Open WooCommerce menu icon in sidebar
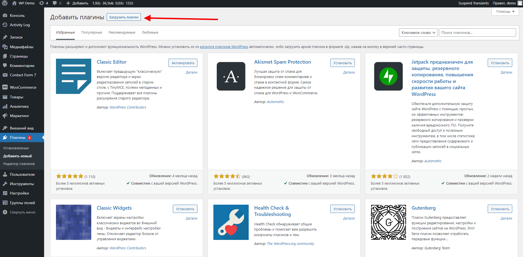This screenshot has height=257, width=523. pyautogui.click(x=5, y=87)
